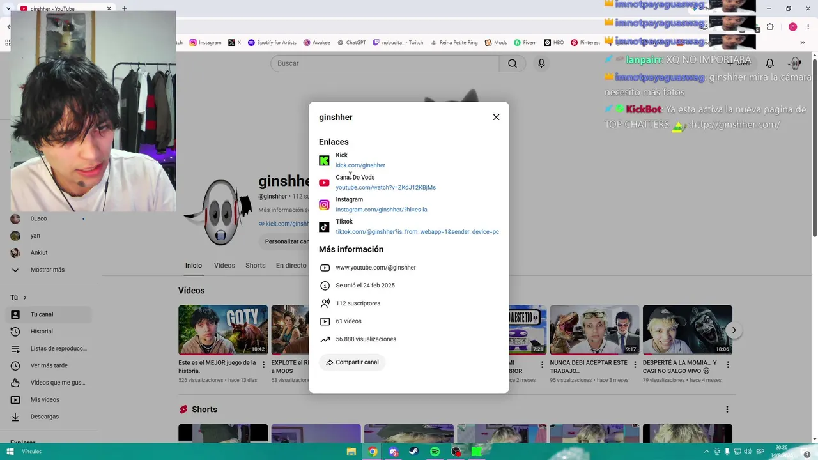Switch to the En directo channel tab
This screenshot has height=460, width=818.
pyautogui.click(x=291, y=266)
